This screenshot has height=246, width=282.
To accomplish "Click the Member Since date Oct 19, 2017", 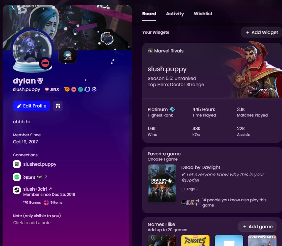I will [x=25, y=142].
